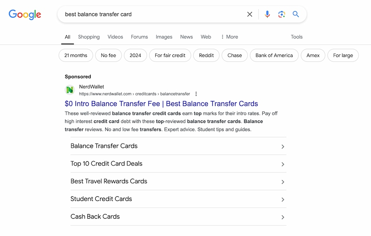Select the All results tab
Image resolution: width=371 pixels, height=236 pixels.
click(68, 37)
